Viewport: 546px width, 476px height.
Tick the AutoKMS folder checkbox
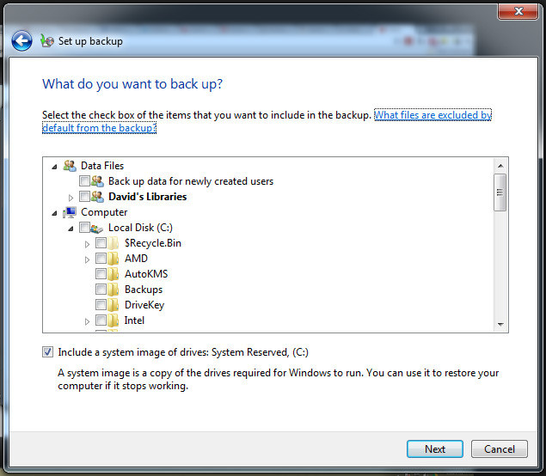coord(101,274)
